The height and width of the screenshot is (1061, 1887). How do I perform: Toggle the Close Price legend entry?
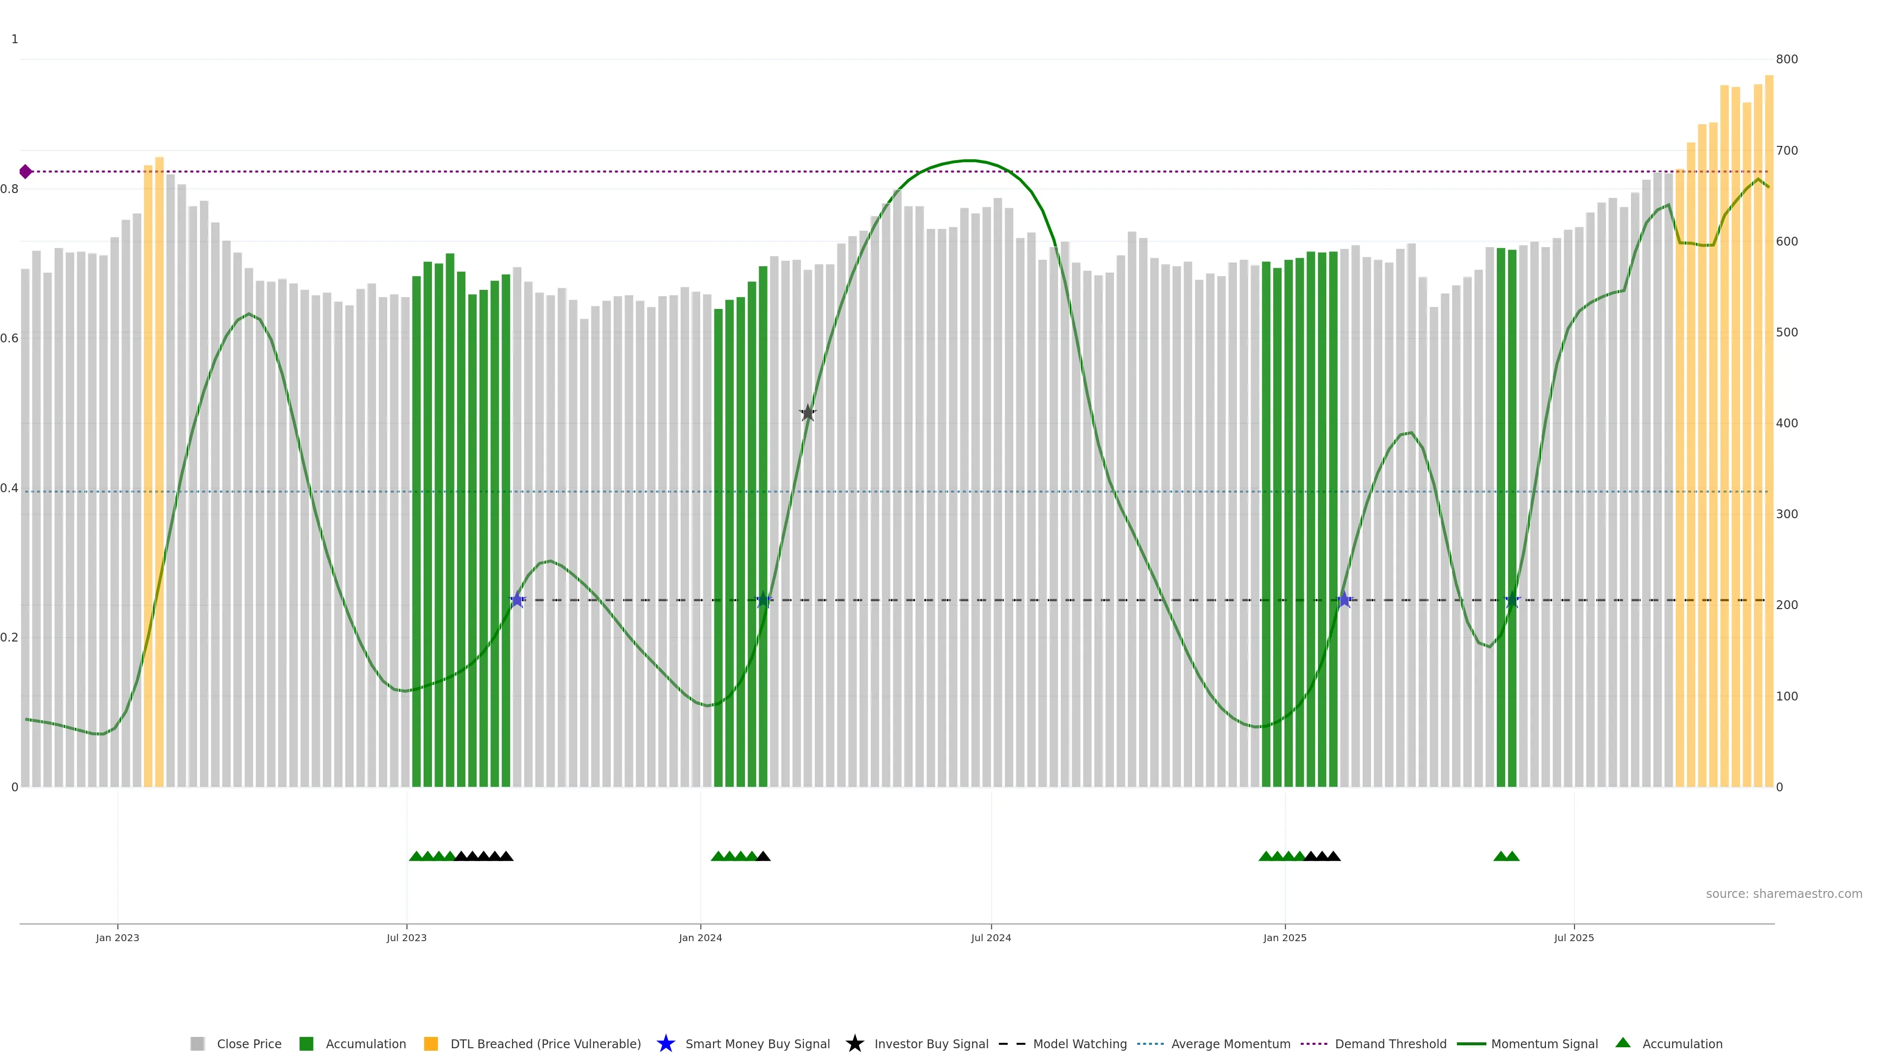pos(248,1043)
